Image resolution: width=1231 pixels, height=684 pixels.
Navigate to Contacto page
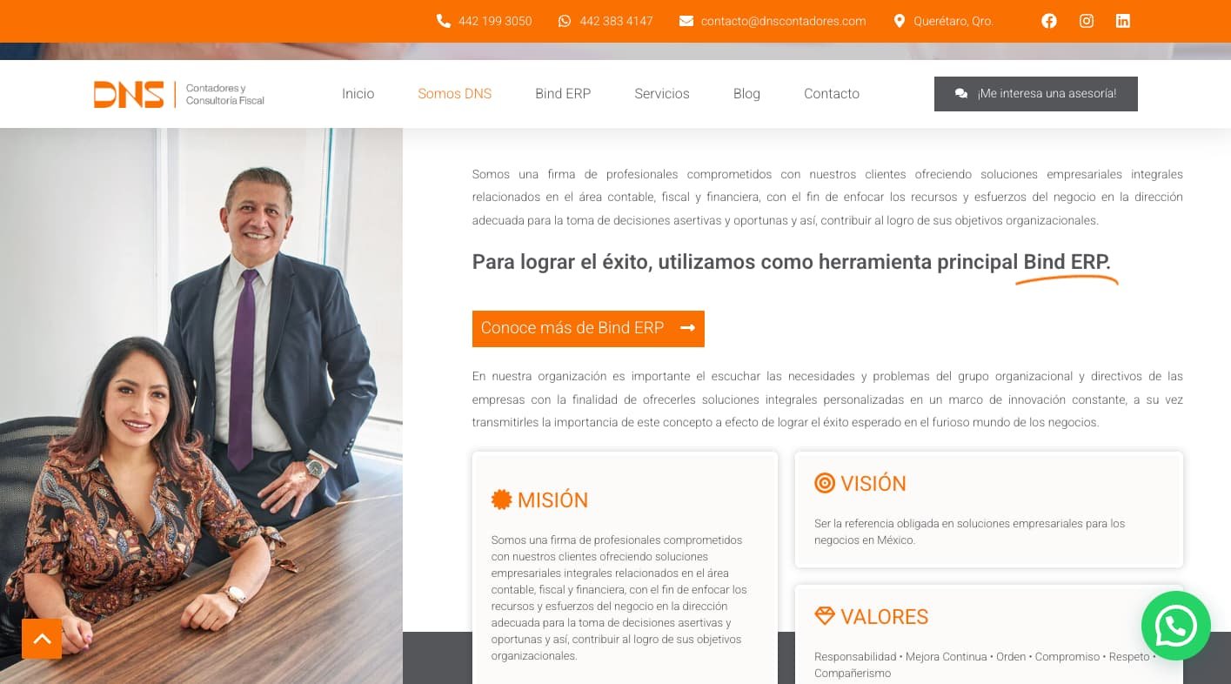(832, 94)
